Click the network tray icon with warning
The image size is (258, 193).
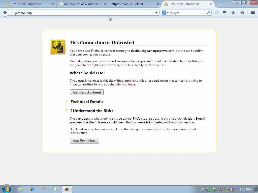pos(227,190)
